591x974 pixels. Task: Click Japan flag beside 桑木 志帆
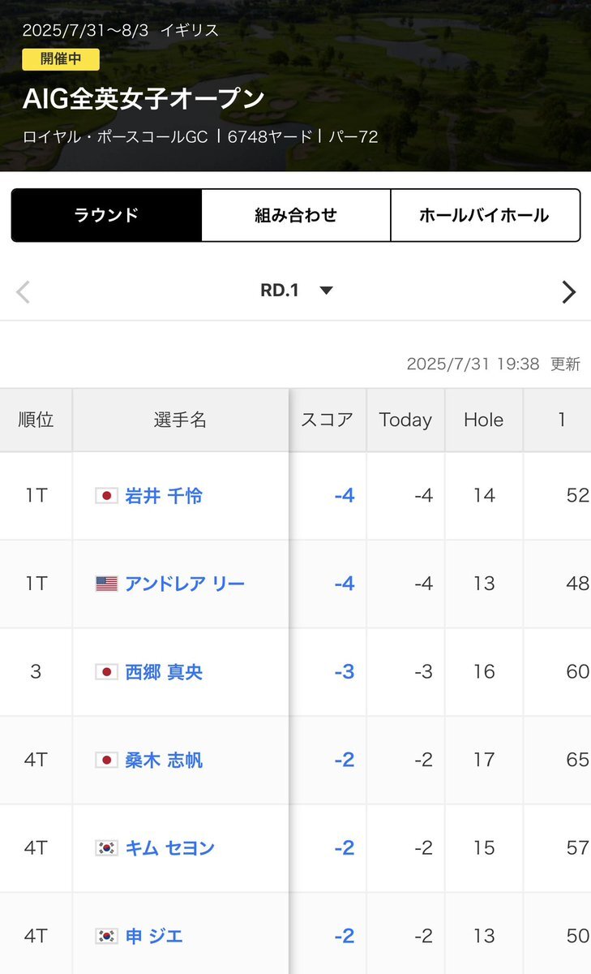pos(106,761)
